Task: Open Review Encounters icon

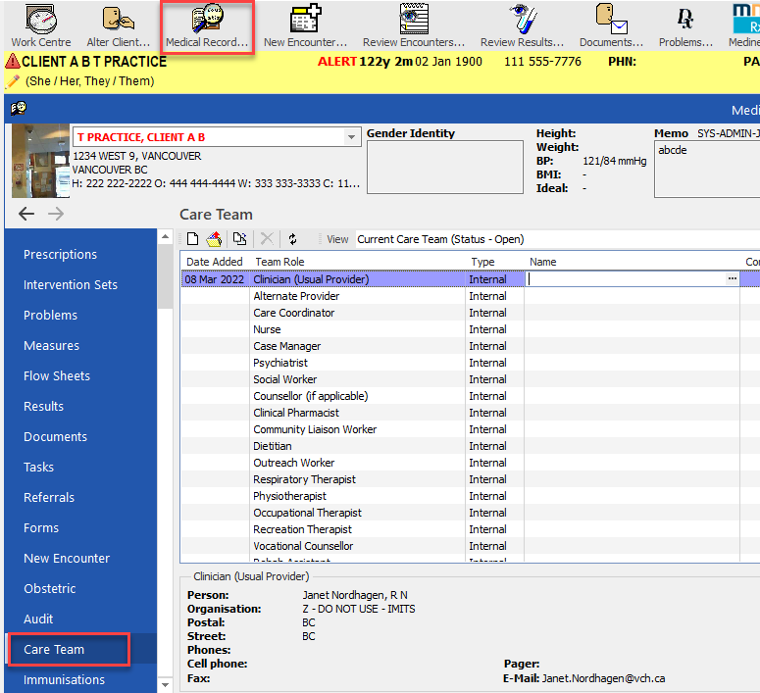Action: point(414,25)
